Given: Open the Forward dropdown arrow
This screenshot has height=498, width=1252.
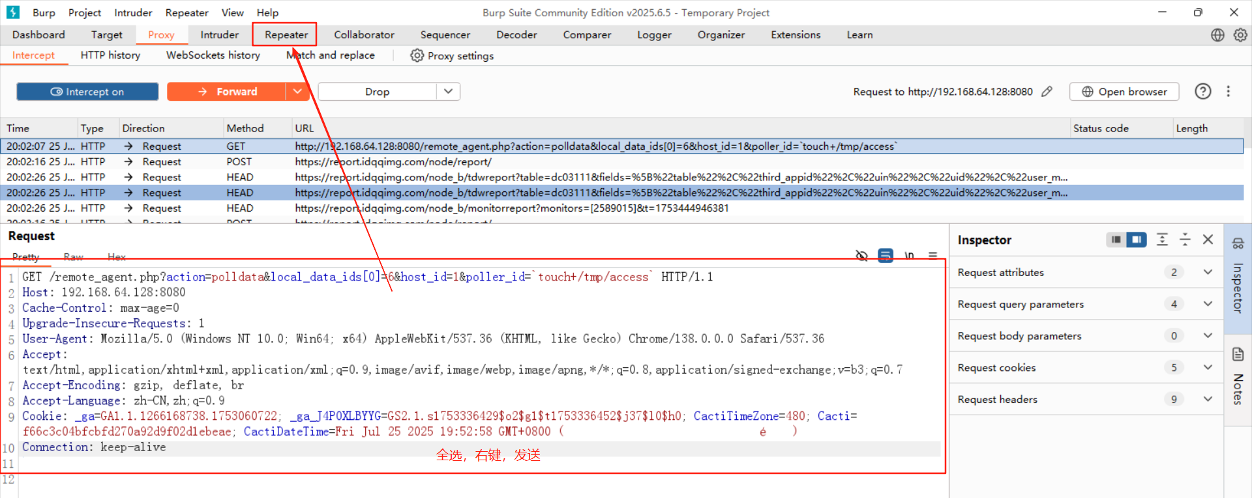Looking at the screenshot, I should point(297,92).
